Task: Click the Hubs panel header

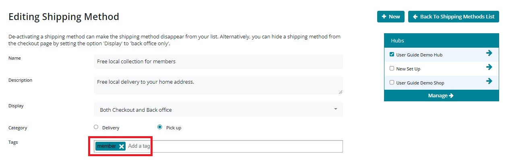Action: pyautogui.click(x=441, y=40)
